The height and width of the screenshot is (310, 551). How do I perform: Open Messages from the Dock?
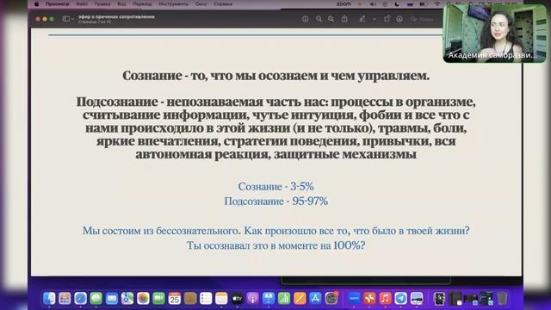pos(96,299)
